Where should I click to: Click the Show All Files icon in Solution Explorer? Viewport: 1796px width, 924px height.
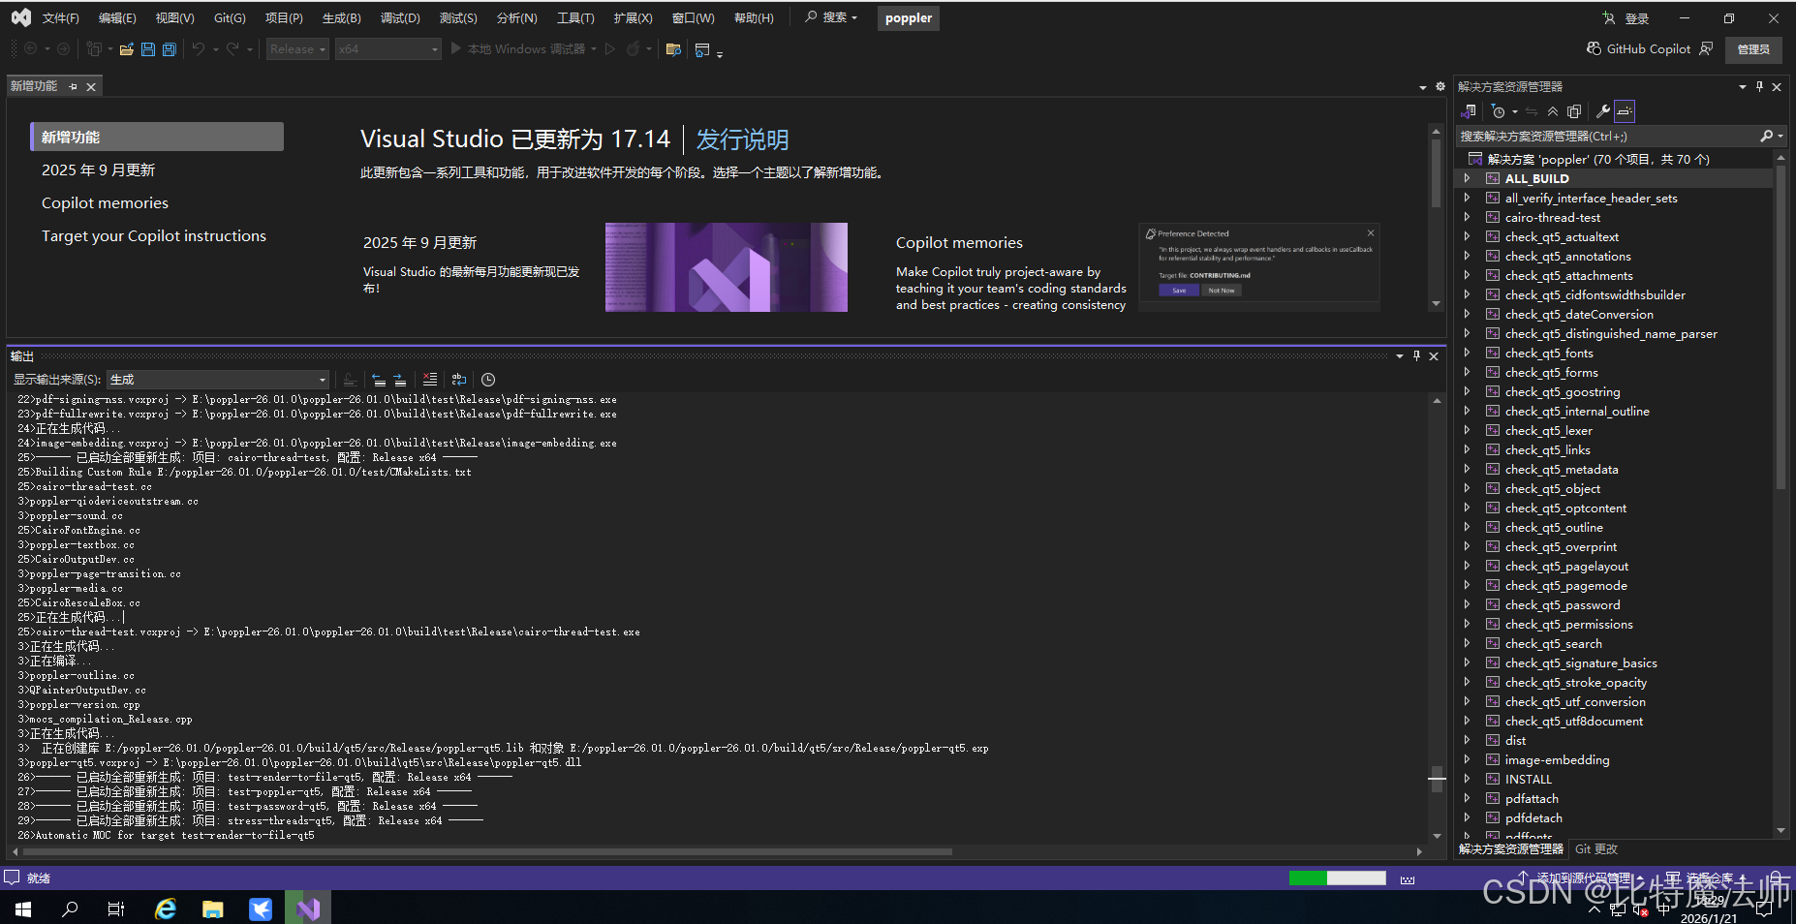click(1574, 111)
